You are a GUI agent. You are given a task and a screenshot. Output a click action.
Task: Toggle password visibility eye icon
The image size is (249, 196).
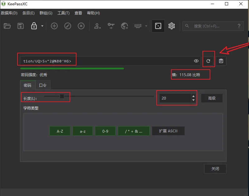point(196,61)
